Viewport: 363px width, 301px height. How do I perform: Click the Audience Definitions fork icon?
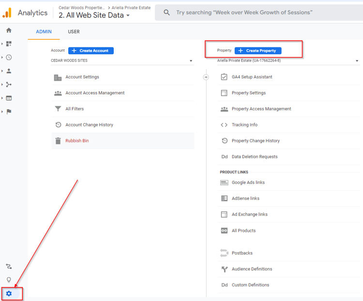pos(224,269)
